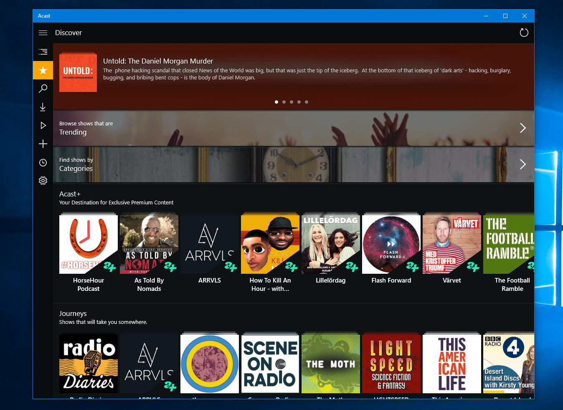Open the Settings gear icon
The image size is (563, 410).
click(x=43, y=181)
